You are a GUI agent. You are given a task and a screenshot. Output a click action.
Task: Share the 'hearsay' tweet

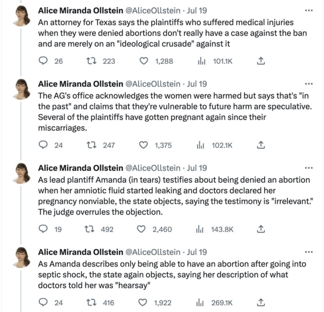point(261,302)
